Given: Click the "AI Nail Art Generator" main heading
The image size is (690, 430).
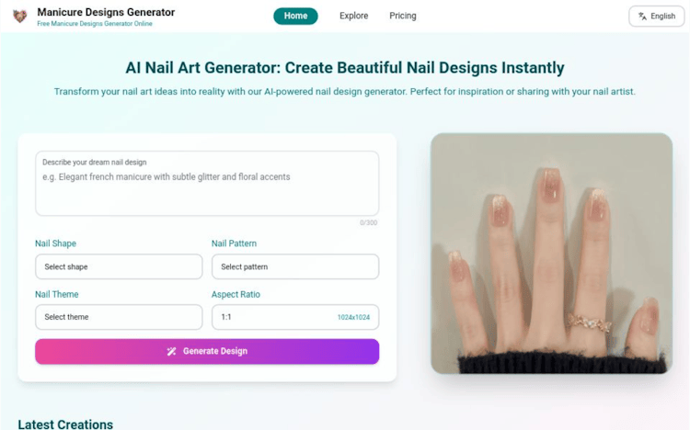Looking at the screenshot, I should 345,68.
